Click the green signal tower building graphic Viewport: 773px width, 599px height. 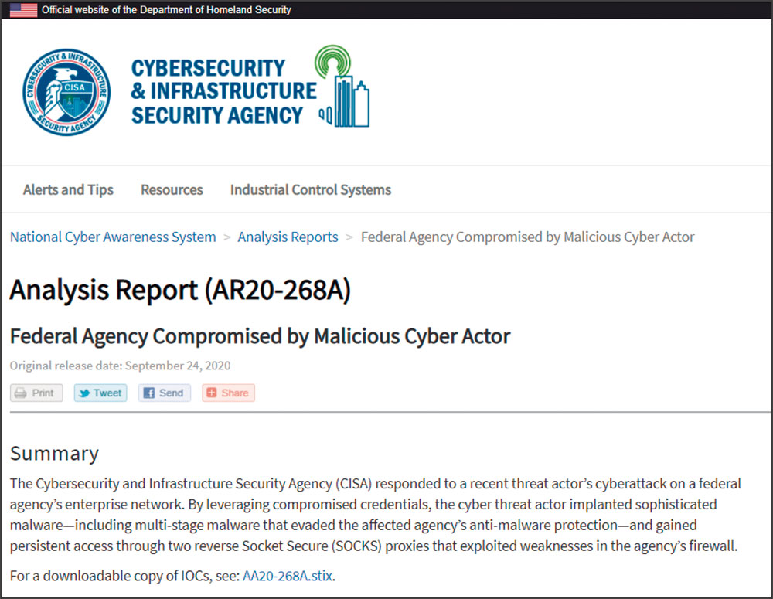(342, 87)
